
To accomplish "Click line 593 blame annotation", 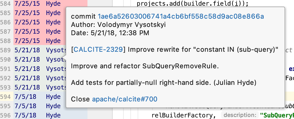I will (x=40, y=87).
